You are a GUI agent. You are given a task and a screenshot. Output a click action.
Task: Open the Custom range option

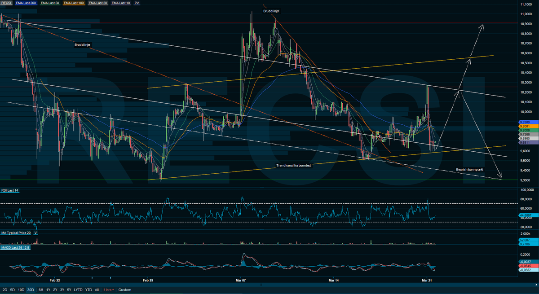(x=125, y=290)
